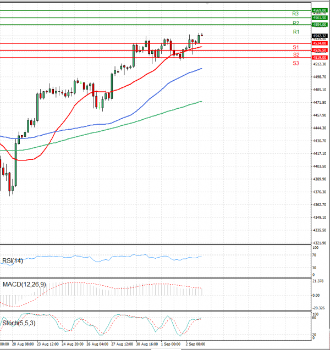Click the 26 Aug 04:00 time label

(97, 344)
